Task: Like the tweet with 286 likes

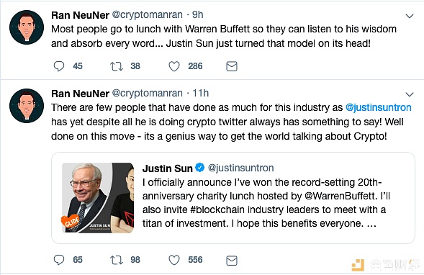Action: coord(174,66)
